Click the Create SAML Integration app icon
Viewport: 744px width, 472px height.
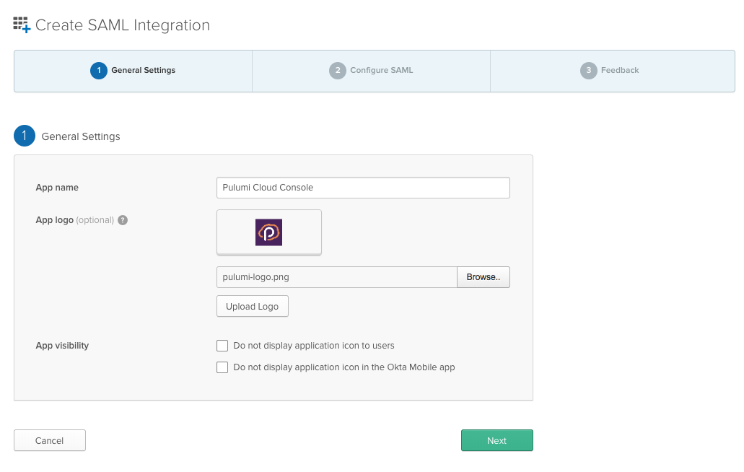pyautogui.click(x=21, y=24)
